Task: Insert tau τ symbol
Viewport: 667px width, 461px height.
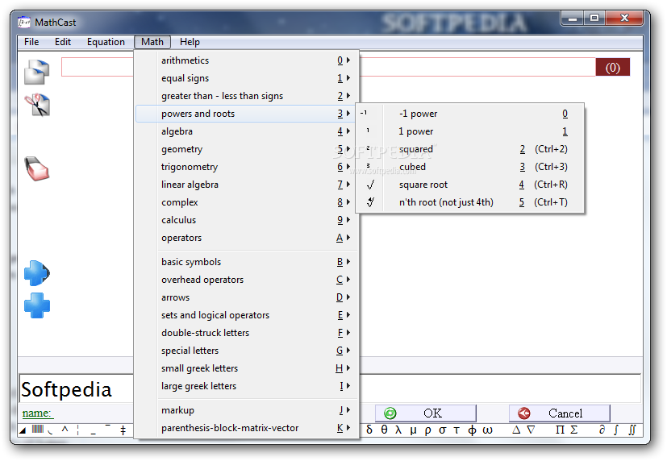Action: pyautogui.click(x=456, y=430)
